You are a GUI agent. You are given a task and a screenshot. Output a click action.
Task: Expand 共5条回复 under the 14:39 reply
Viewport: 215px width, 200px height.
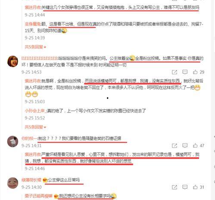pos(35,47)
